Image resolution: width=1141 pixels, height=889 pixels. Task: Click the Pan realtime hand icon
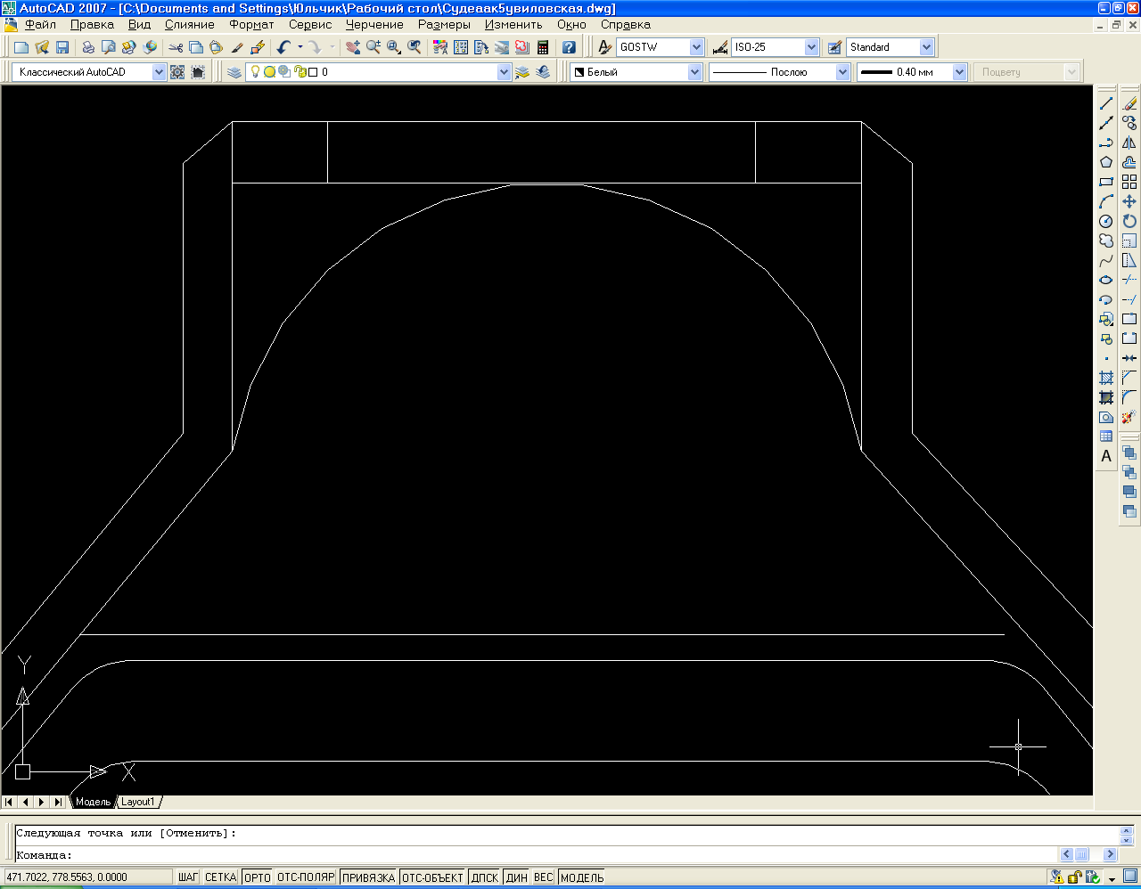pos(353,47)
